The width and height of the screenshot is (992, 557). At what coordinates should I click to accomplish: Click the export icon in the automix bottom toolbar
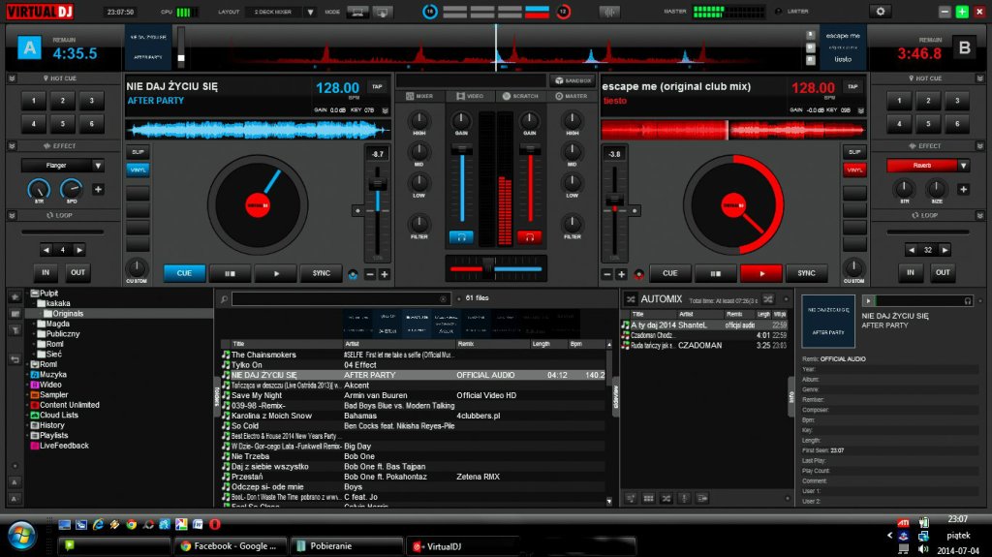pyautogui.click(x=702, y=499)
